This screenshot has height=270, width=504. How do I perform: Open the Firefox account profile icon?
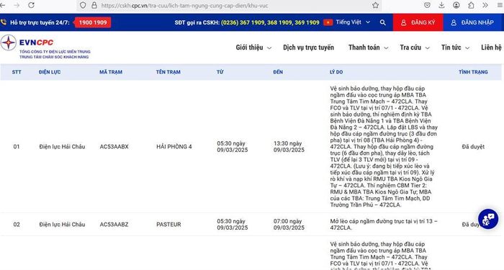click(x=456, y=5)
